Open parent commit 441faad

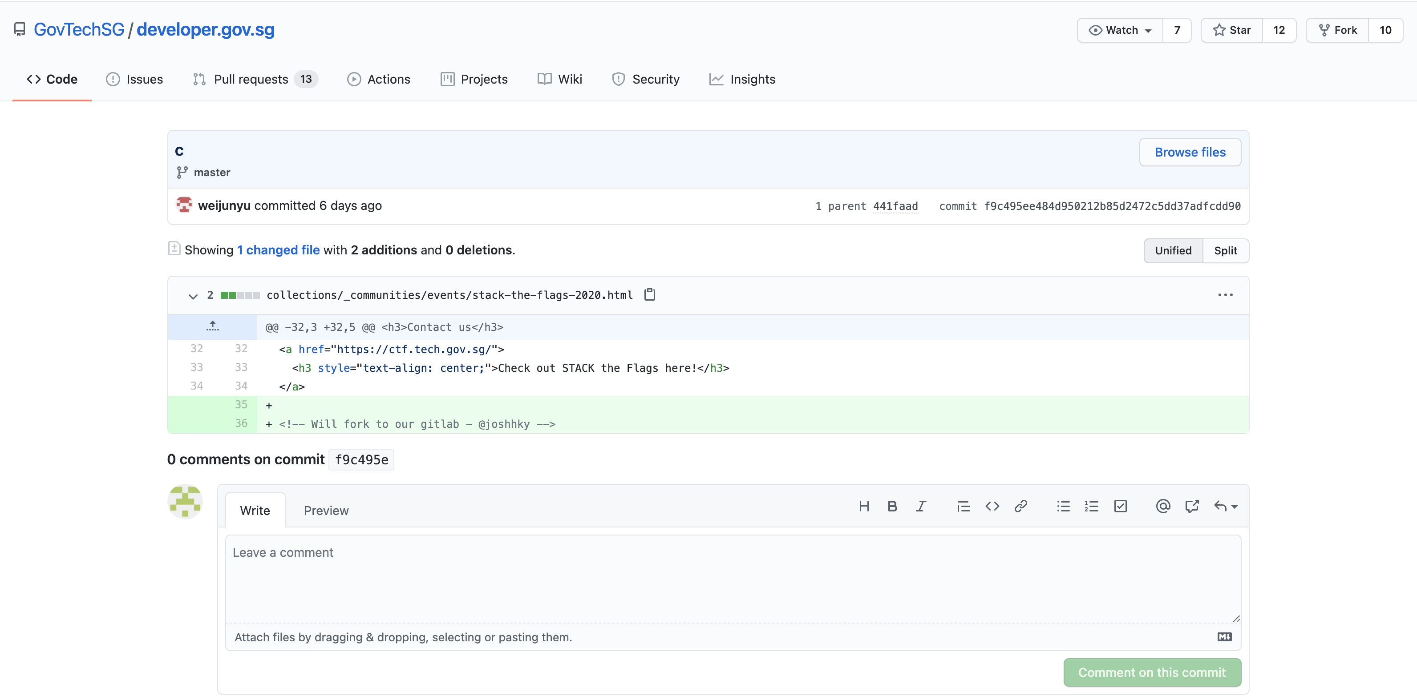(x=895, y=206)
